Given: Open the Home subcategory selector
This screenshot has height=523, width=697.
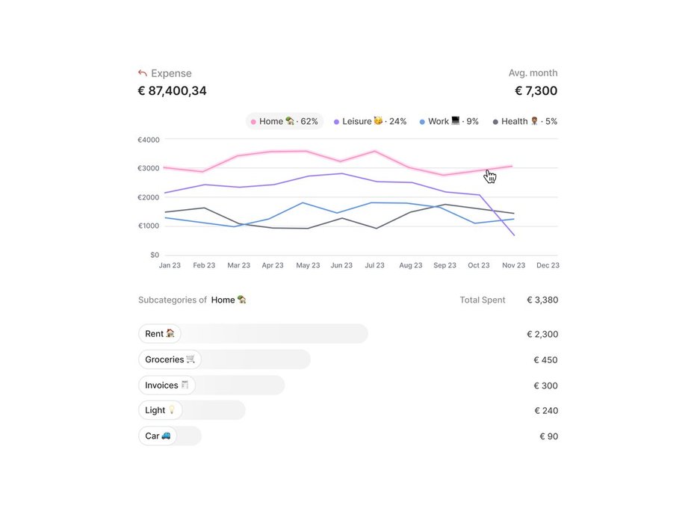Looking at the screenshot, I should [x=229, y=300].
